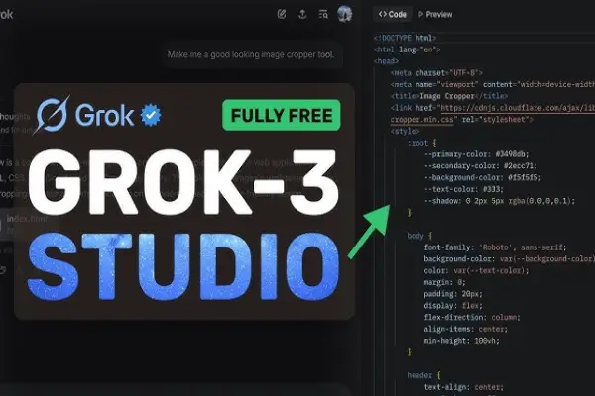This screenshot has height=396, width=595.
Task: Click the 'align-items: center;' line
Action: pyautogui.click(x=466, y=329)
